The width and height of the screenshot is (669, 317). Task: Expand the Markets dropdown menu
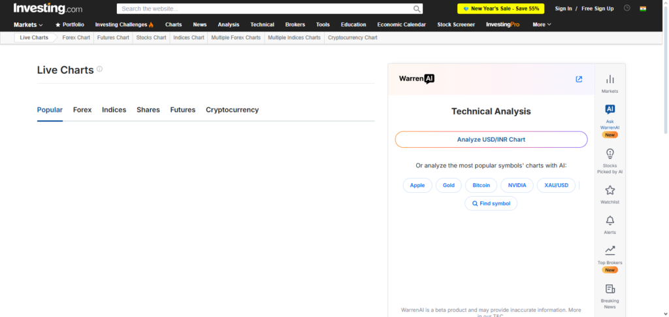click(x=28, y=25)
